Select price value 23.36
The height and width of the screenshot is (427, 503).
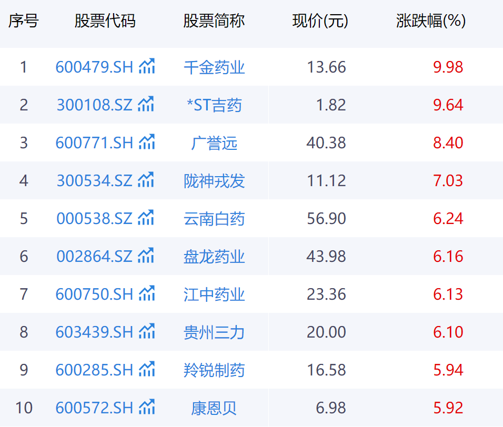(x=326, y=294)
